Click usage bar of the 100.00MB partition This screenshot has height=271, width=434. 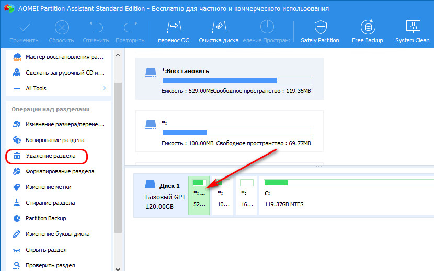(236, 133)
